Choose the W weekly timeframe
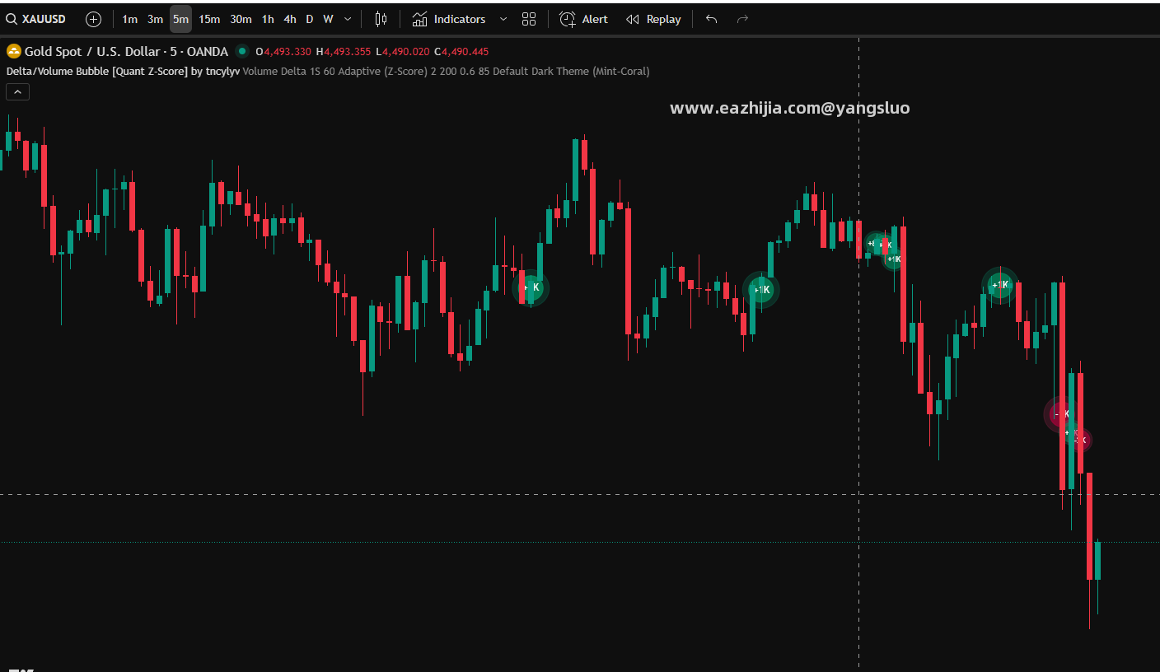This screenshot has height=672, width=1160. pos(328,19)
